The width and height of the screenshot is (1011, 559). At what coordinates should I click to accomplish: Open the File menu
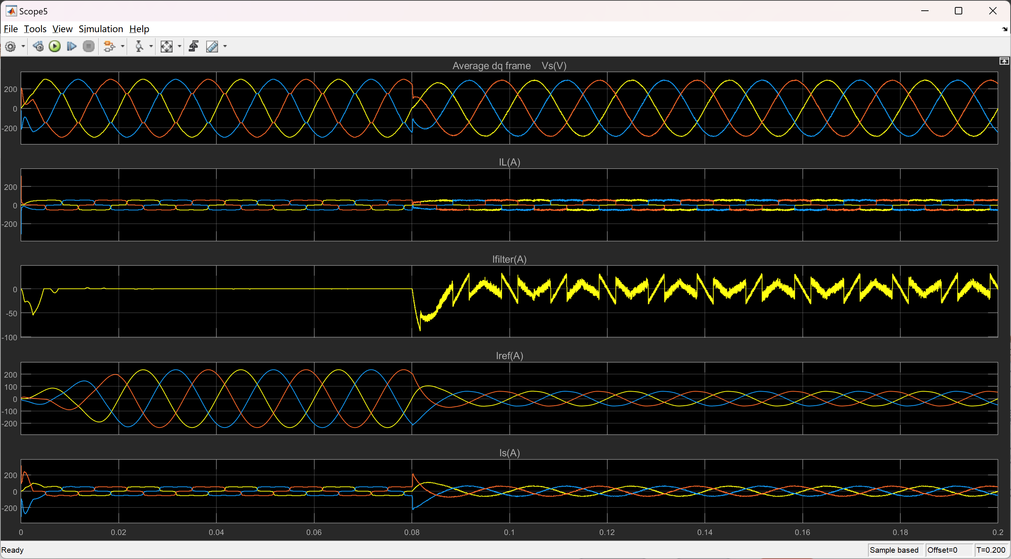pyautogui.click(x=11, y=29)
